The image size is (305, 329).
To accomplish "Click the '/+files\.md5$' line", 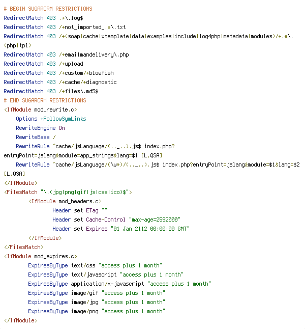I will pyautogui.click(x=51, y=91).
